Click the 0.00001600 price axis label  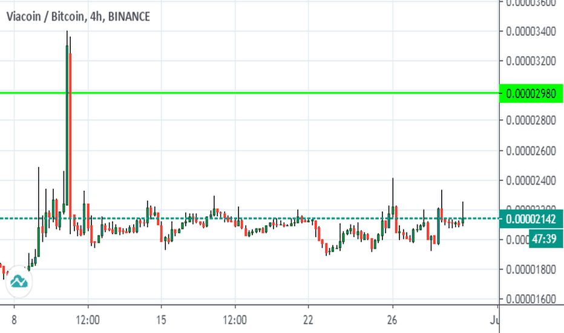tap(531, 299)
